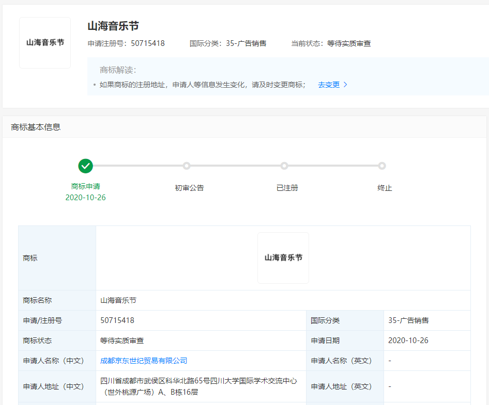
Task: Click the top-left 山海音乐节 trademark thumbnail
Action: pos(45,43)
